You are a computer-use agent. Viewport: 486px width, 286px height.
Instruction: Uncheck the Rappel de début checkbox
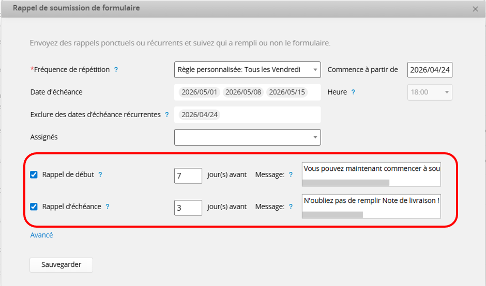click(x=34, y=175)
